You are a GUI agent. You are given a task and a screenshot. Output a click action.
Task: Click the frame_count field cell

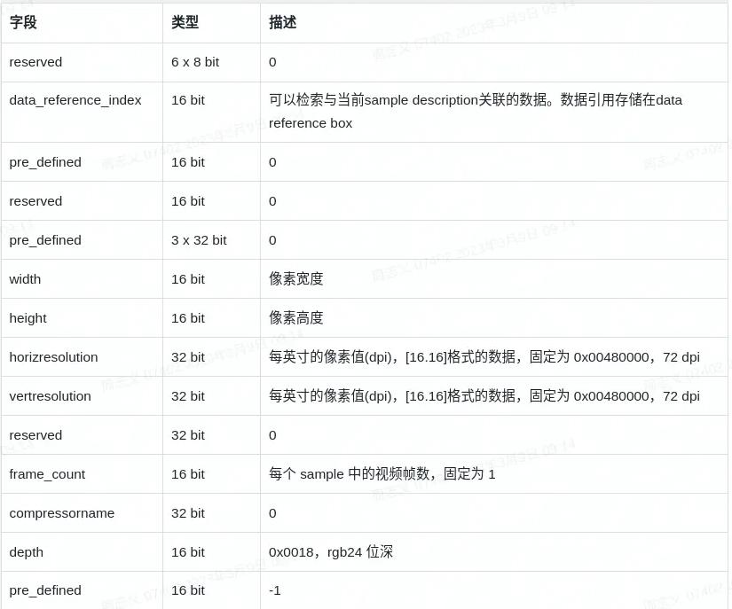coord(46,473)
